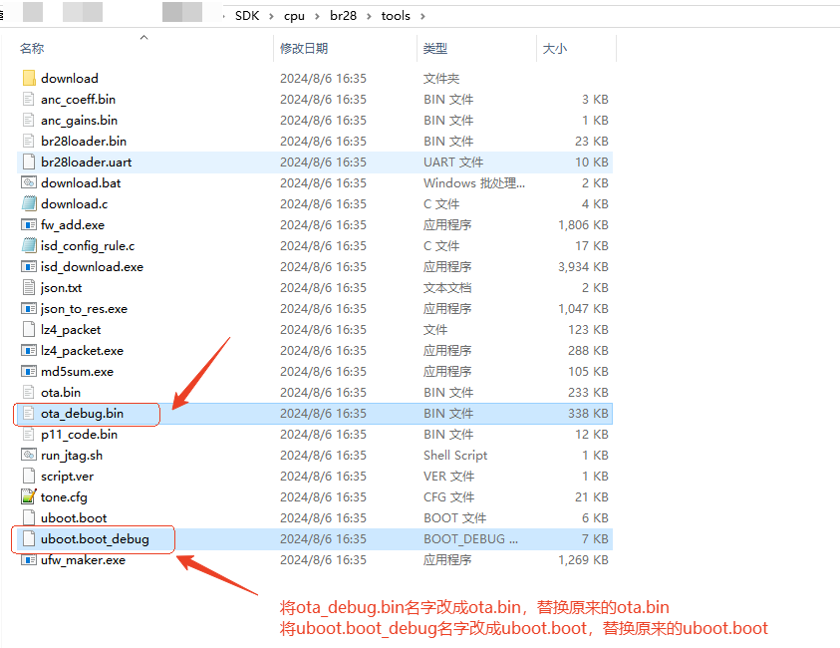Sort files by the 大小 column header
Screen dimensions: 840x648
(554, 48)
